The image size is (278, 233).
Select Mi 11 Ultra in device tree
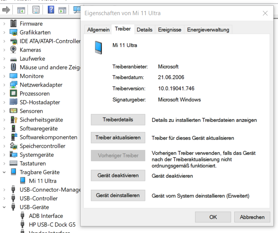click(x=43, y=181)
